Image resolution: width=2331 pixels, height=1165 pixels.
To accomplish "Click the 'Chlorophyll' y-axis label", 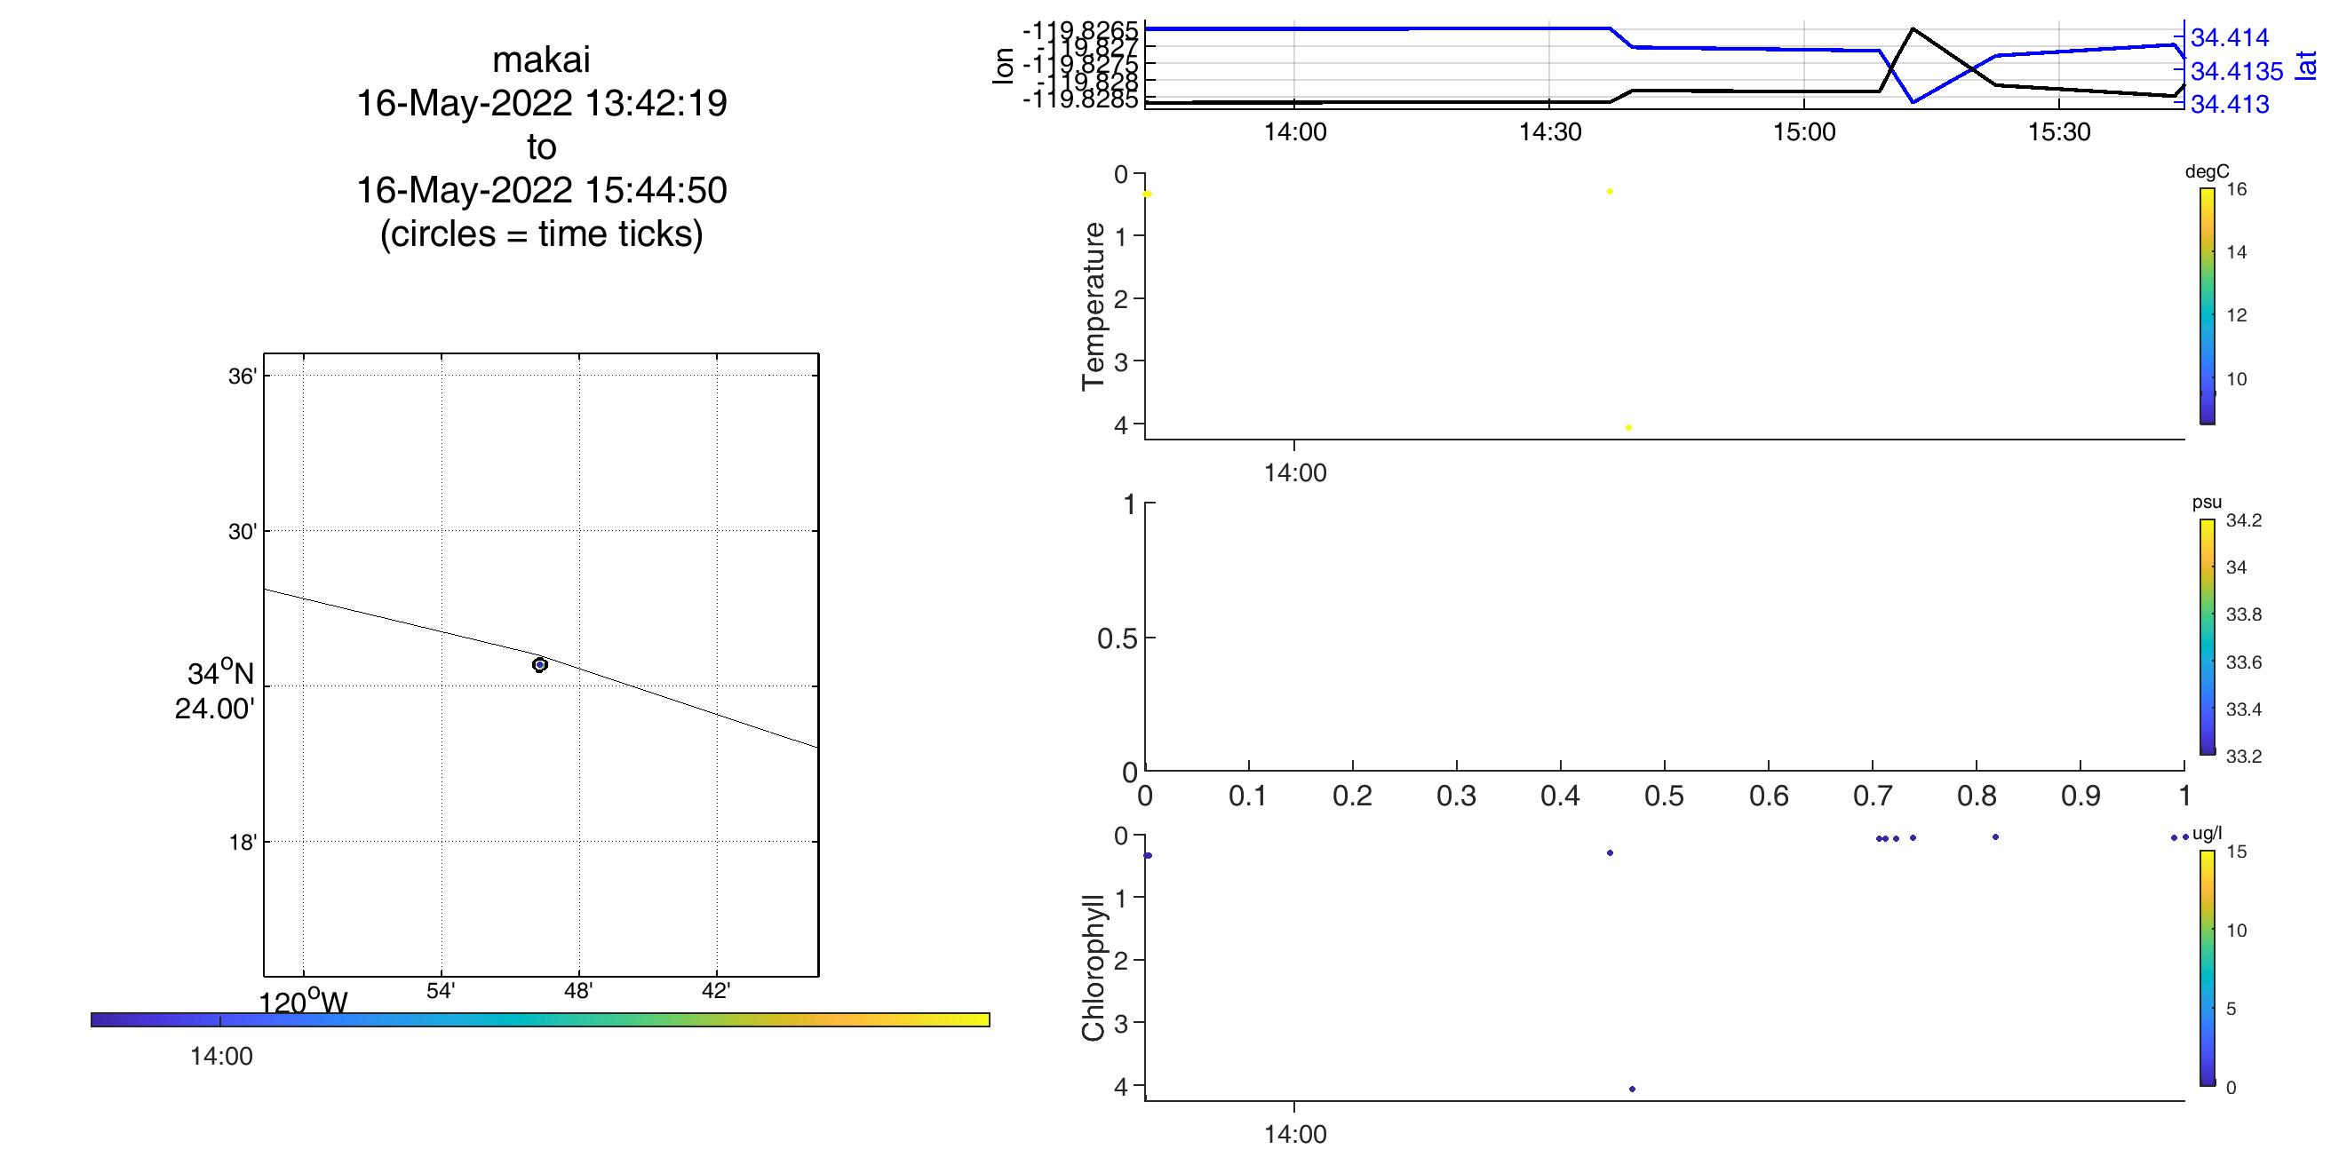I will click(1094, 968).
